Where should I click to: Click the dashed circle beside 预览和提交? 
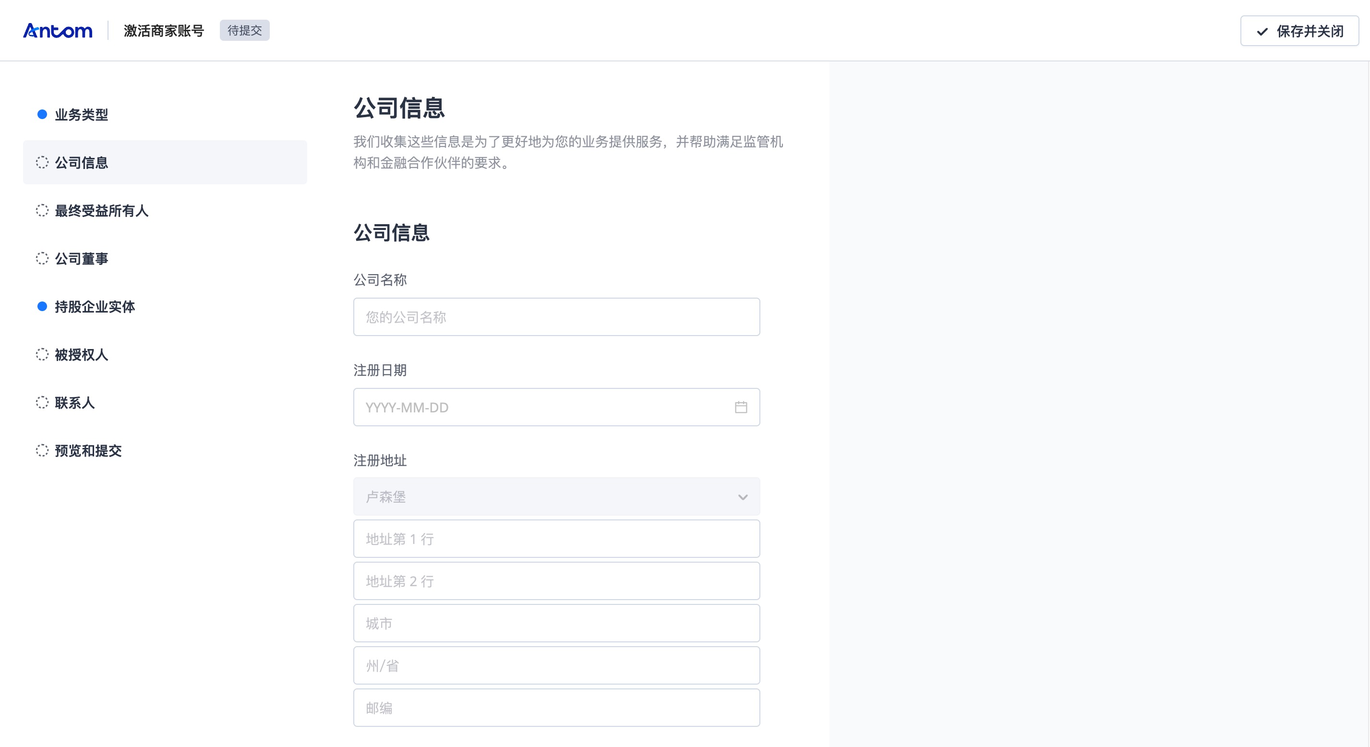pyautogui.click(x=42, y=451)
